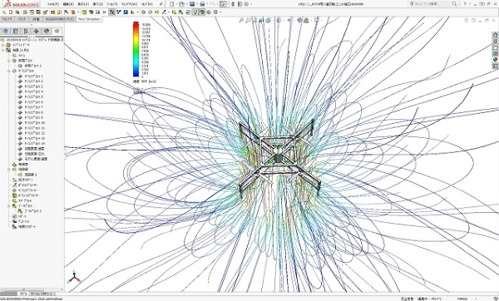Click the lightbulb icon in Flow Simulation toolbar
Screen dimensions: 499x301
click(x=195, y=12)
